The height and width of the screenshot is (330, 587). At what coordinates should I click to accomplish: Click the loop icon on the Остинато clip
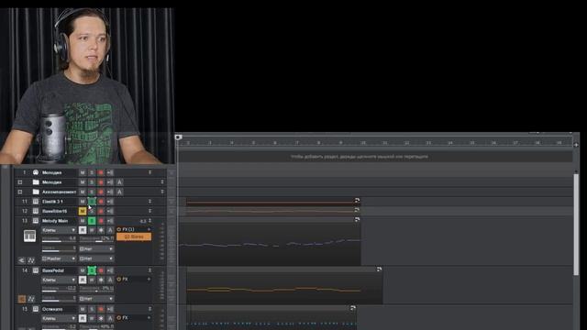click(352, 308)
